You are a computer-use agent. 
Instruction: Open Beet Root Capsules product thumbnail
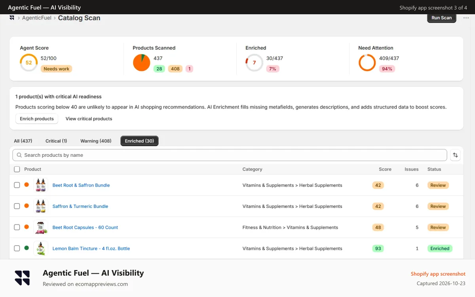point(41,227)
